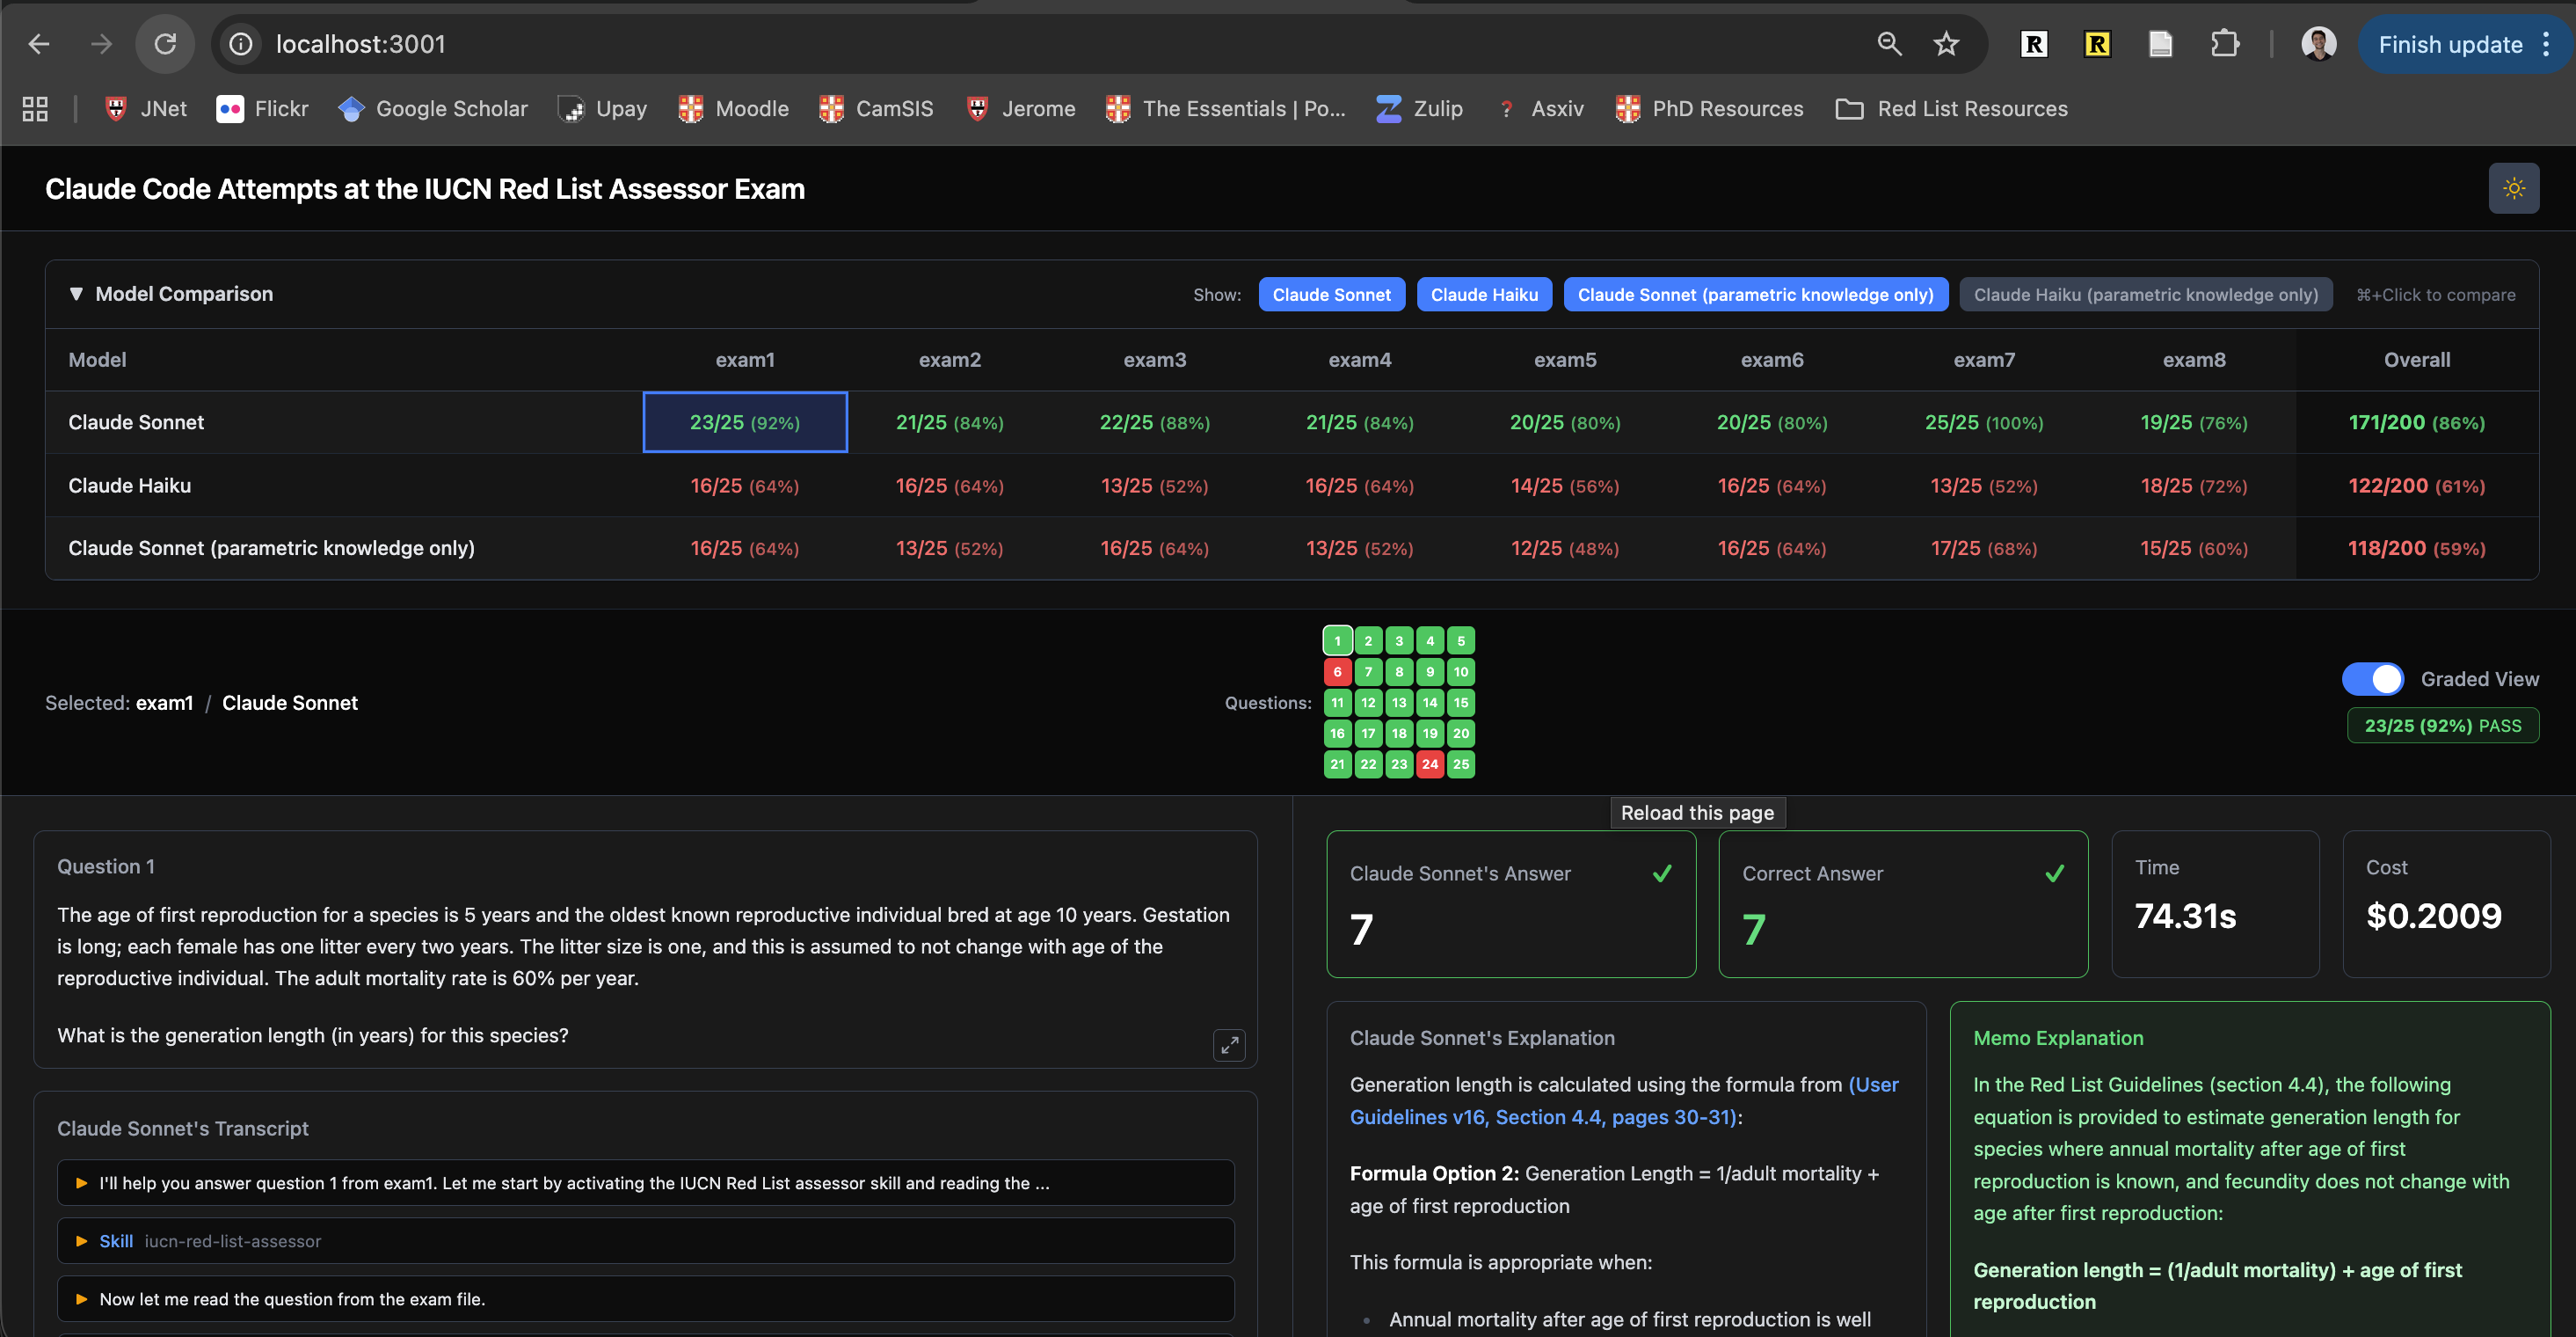Image resolution: width=2576 pixels, height=1337 pixels.
Task: Toggle the Graded View switch
Action: click(2372, 678)
